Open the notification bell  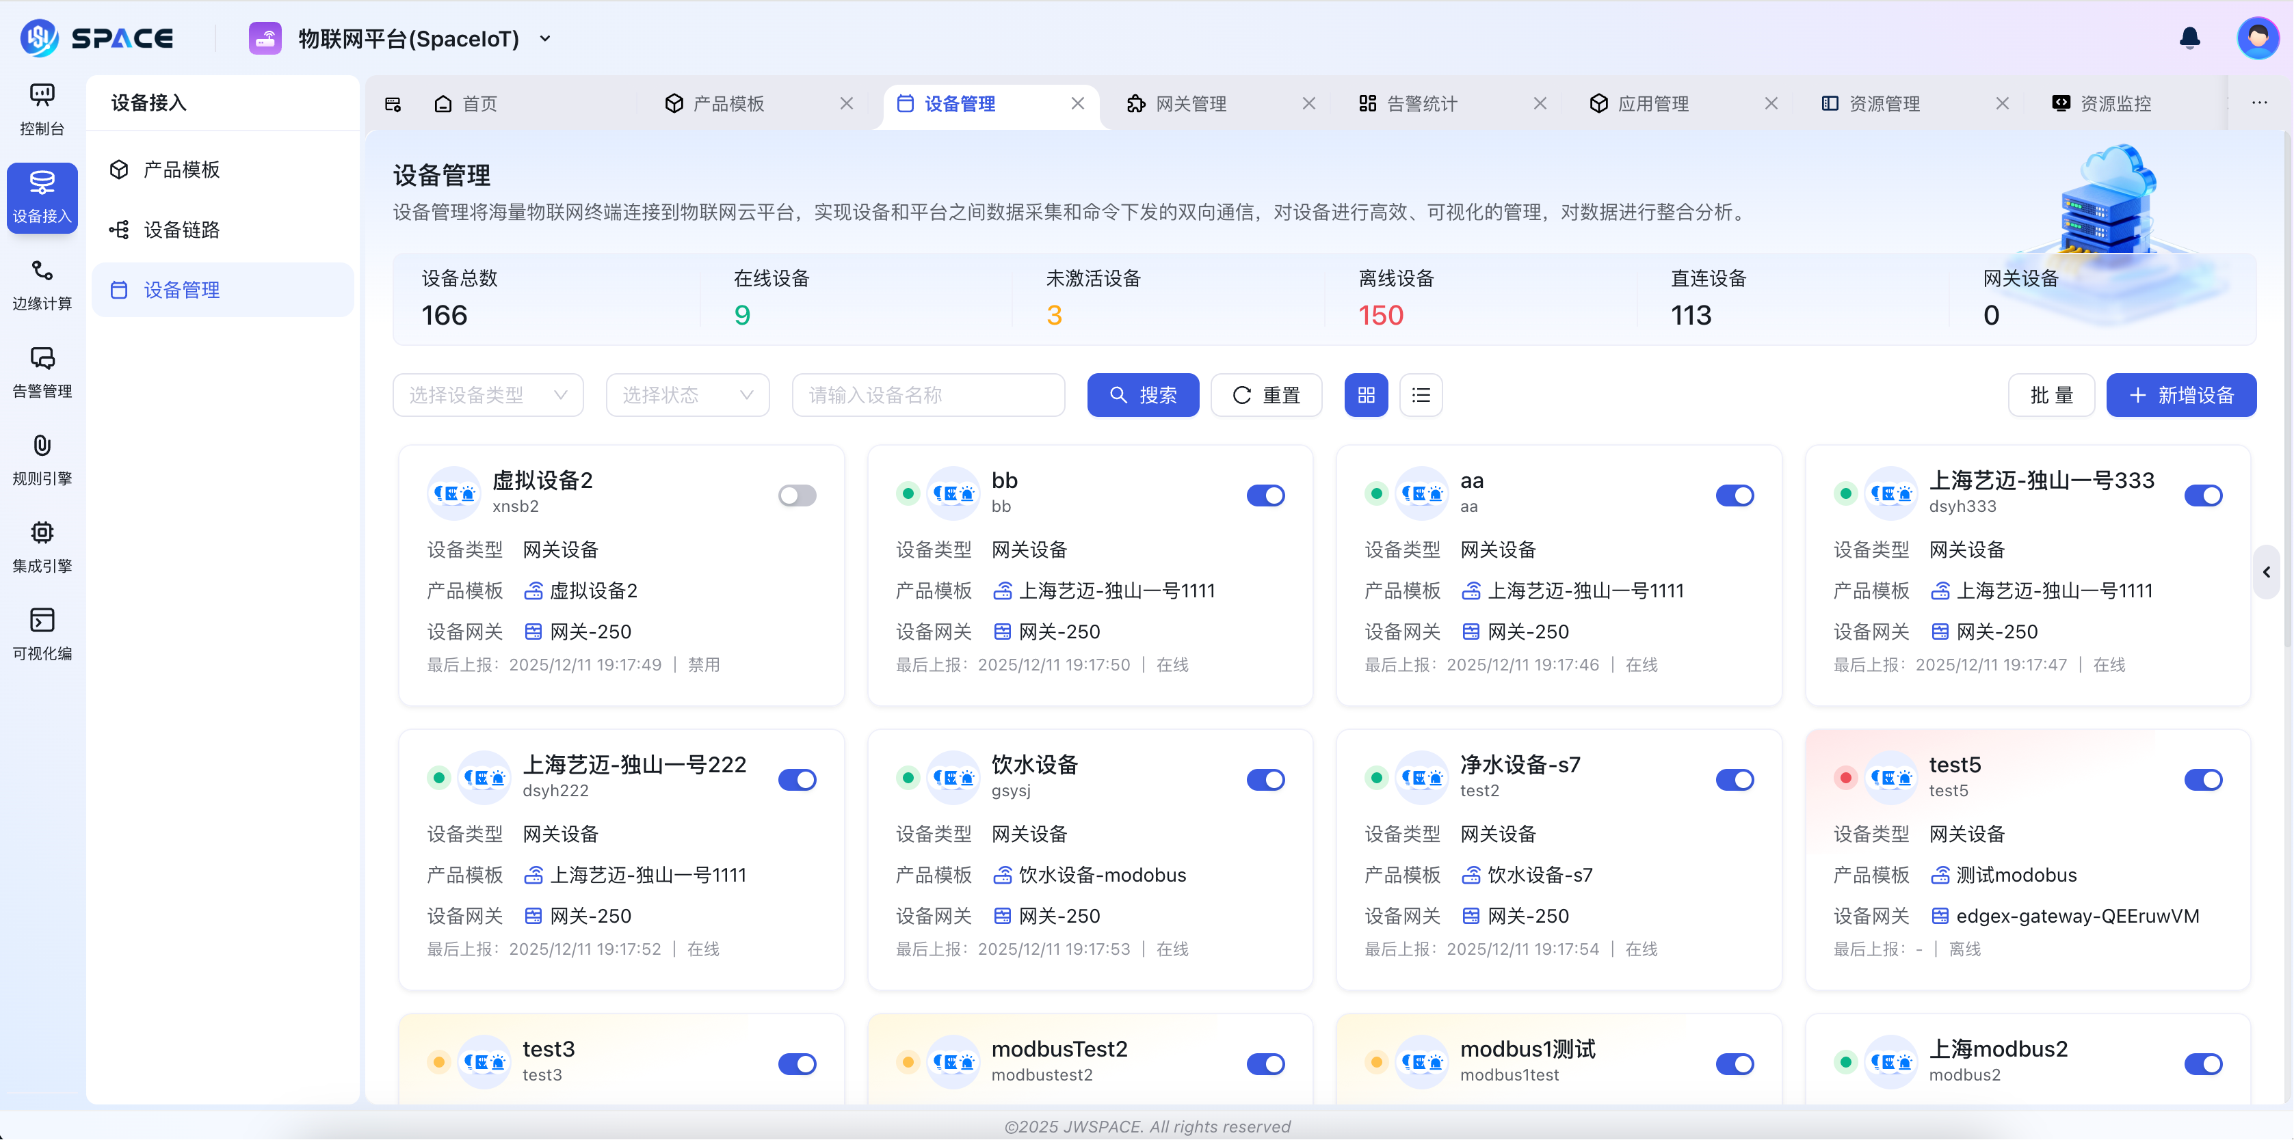pos(2190,38)
